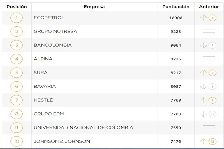The height and width of the screenshot is (149, 224).
Task: Click the previous rank 12 badge
Action: click(212, 141)
